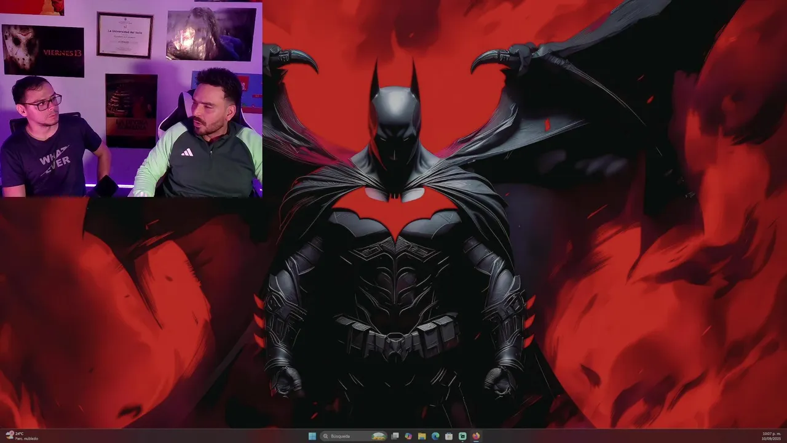
Task: Open the weather widget showing 24°C
Action: tap(22, 436)
